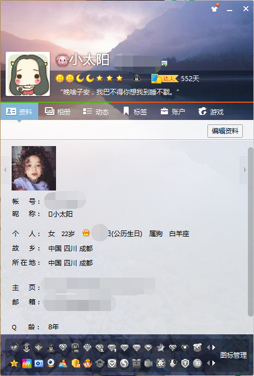Click the webcam eye icon
The height and width of the screenshot is (376, 254).
point(51,364)
